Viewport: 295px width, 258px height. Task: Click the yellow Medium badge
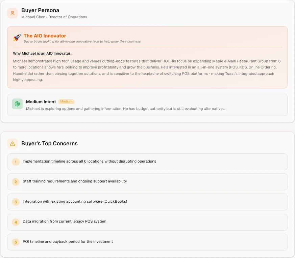(x=66, y=102)
